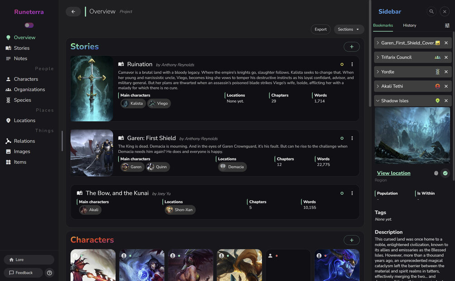Click the Demacia location chip
This screenshot has width=455, height=281.
(x=232, y=167)
